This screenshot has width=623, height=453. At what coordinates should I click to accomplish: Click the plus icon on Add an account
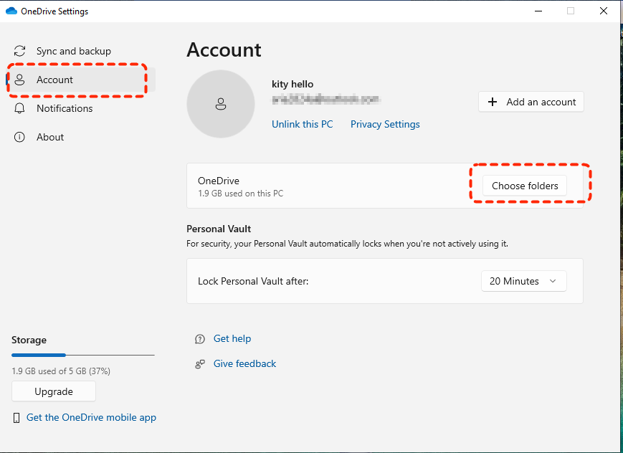[493, 102]
